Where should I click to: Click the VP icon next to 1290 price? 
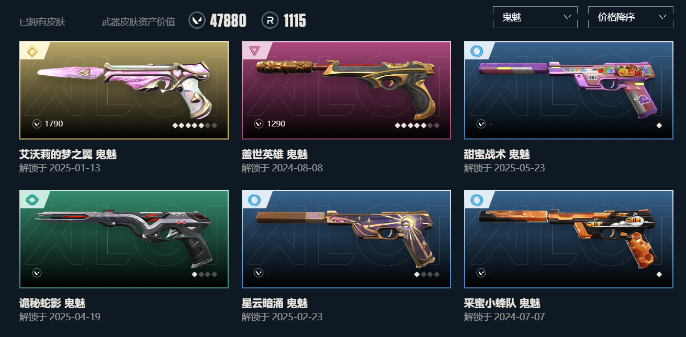point(258,124)
